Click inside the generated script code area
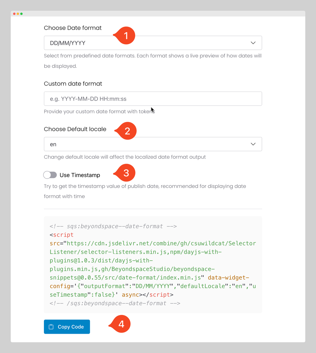316x353 pixels. tap(153, 264)
